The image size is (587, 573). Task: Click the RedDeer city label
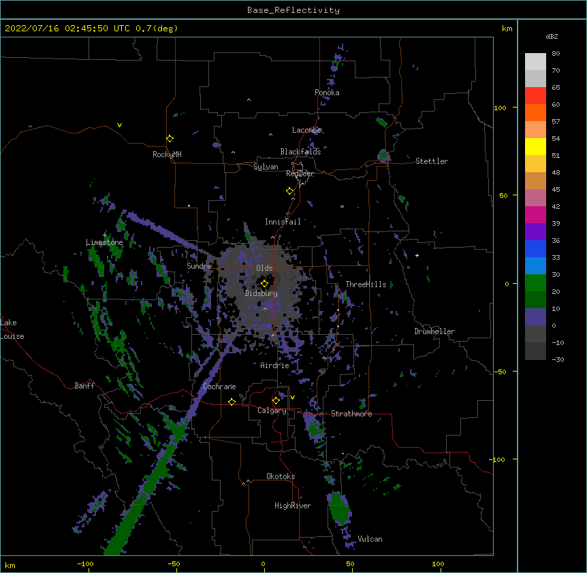click(300, 174)
